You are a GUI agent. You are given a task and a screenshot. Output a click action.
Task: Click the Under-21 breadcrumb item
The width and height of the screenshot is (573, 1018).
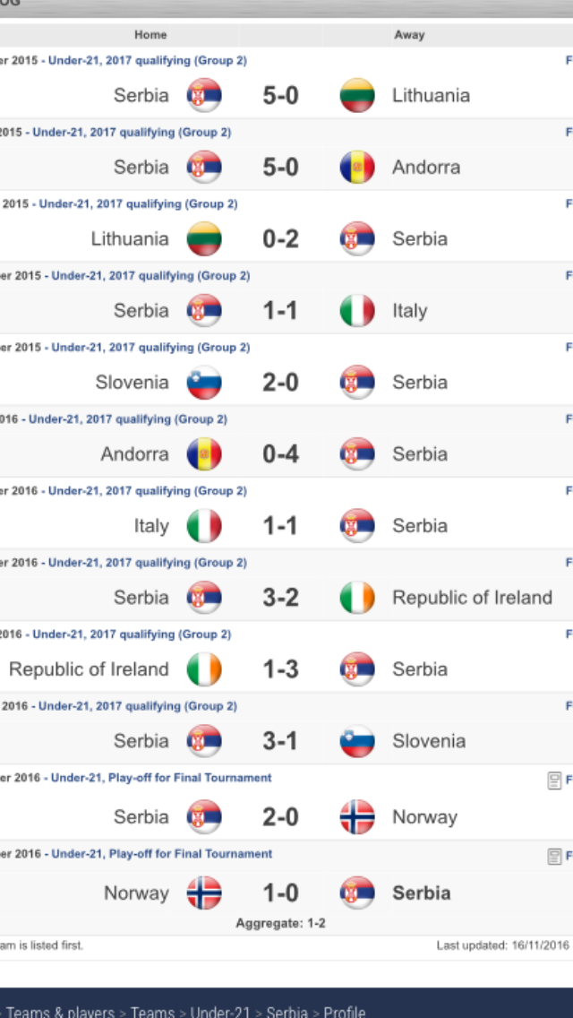pos(220,1012)
